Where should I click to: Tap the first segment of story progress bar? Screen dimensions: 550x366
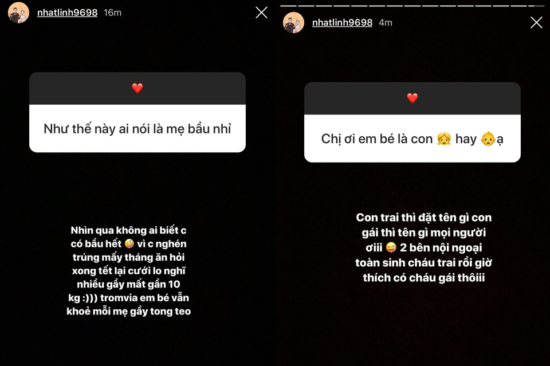click(x=288, y=6)
